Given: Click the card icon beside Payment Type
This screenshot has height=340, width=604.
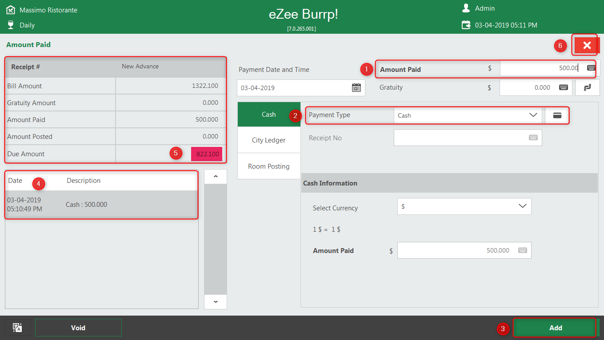Looking at the screenshot, I should coord(557,115).
